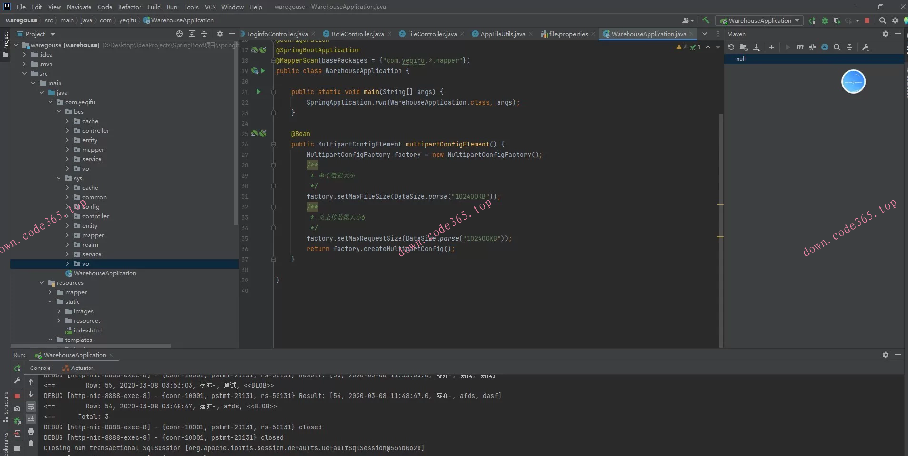Image resolution: width=908 pixels, height=456 pixels.
Task: Click the project tree horizontal scrollbar
Action: click(90, 346)
